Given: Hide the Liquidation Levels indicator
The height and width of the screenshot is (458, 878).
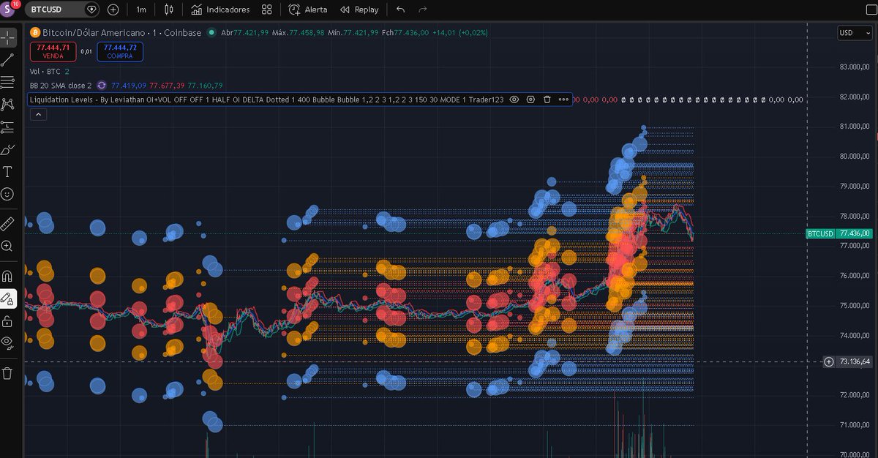Looking at the screenshot, I should 514,100.
